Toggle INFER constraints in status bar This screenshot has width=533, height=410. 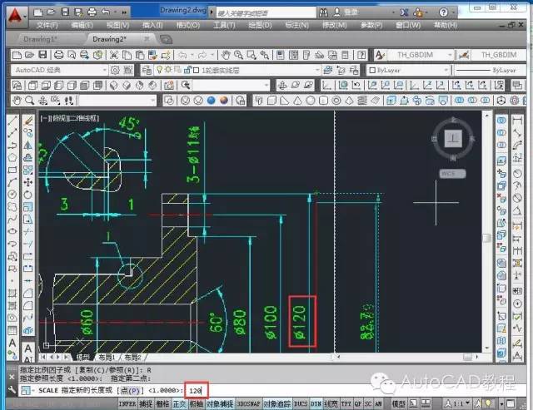127,404
